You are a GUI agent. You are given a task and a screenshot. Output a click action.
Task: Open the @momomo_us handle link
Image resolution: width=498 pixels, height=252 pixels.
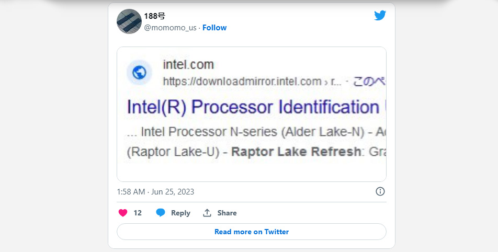pos(170,28)
